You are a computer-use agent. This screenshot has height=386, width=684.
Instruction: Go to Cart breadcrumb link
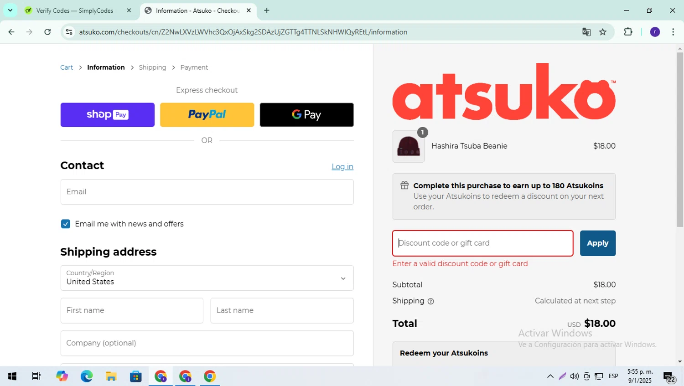(x=67, y=67)
